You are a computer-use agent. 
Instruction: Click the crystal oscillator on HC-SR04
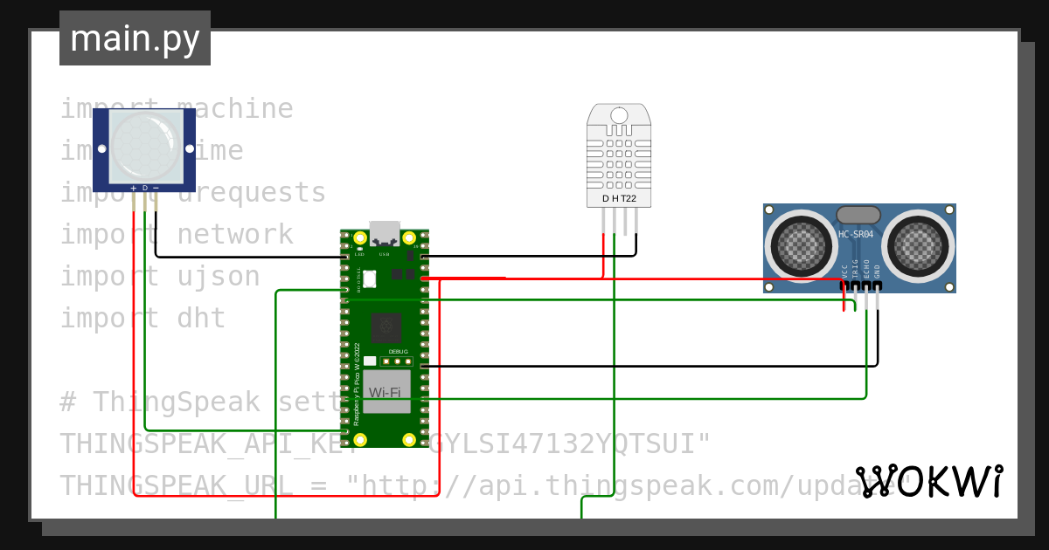858,215
